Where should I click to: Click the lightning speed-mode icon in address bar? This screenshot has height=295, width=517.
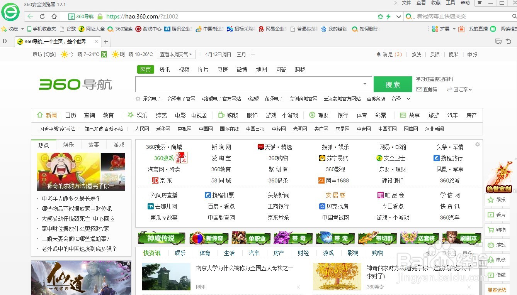[388, 17]
